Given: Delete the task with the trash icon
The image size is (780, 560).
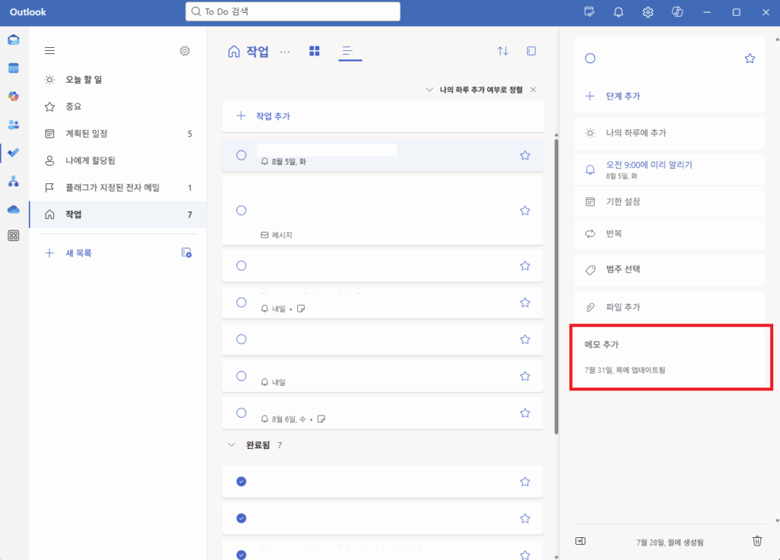Looking at the screenshot, I should (x=756, y=540).
